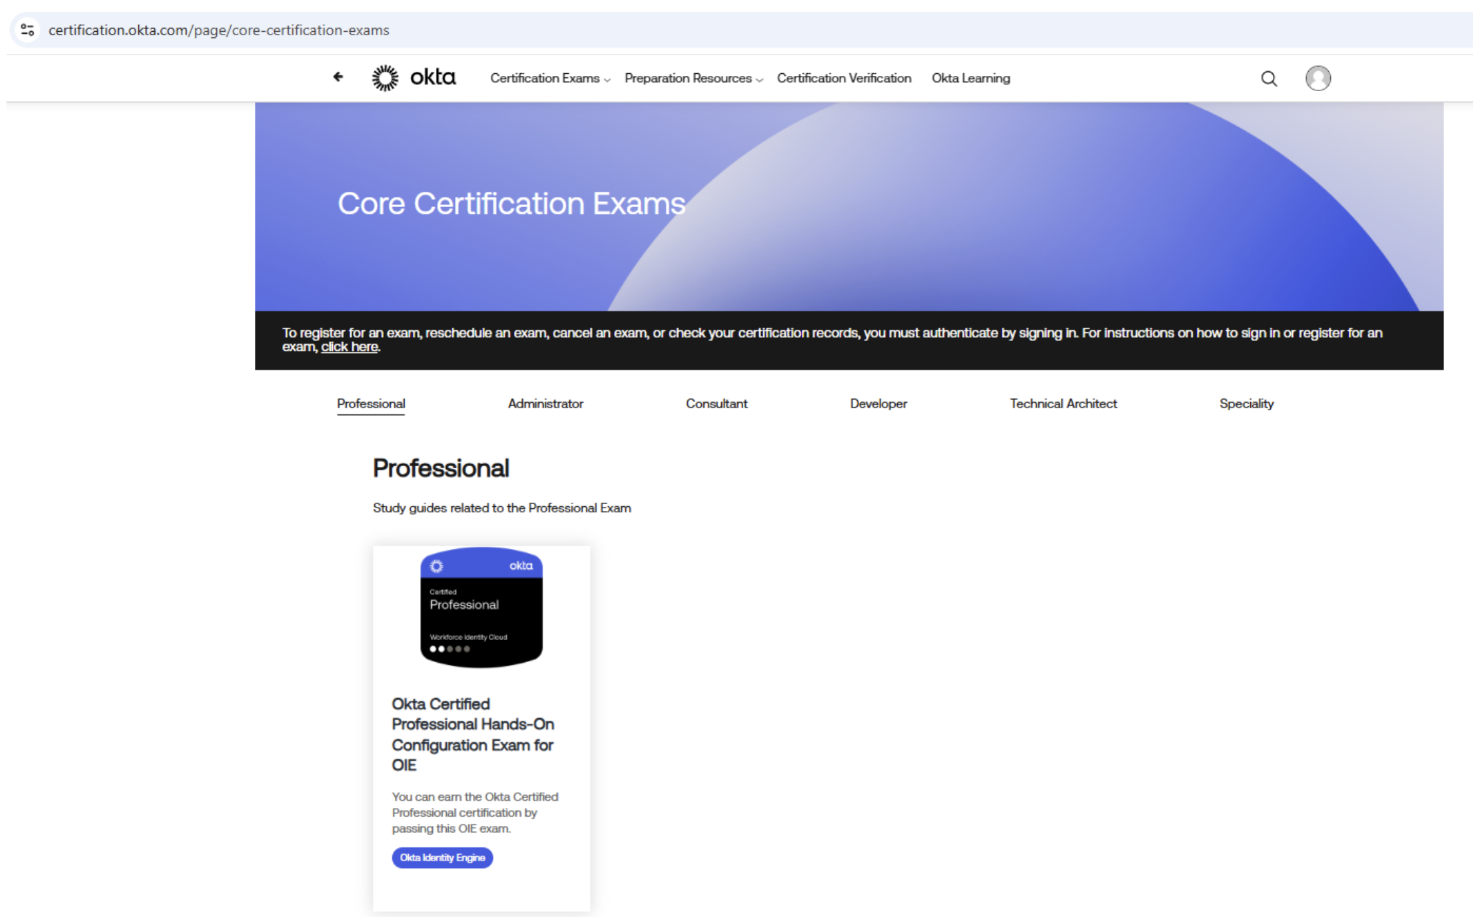
Task: Switch to the Administrator tab
Action: tap(545, 403)
